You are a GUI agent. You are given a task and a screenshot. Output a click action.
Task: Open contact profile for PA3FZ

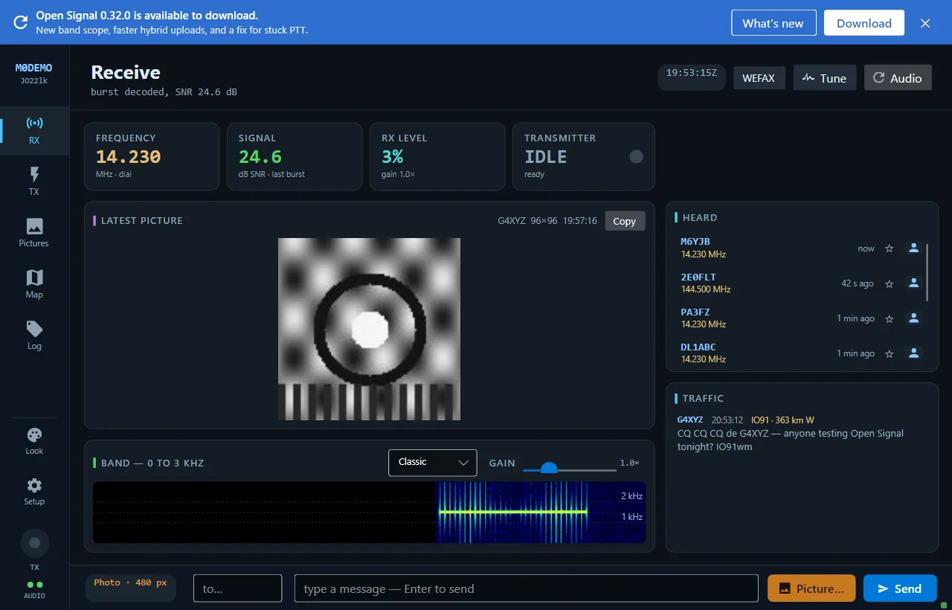pos(914,318)
